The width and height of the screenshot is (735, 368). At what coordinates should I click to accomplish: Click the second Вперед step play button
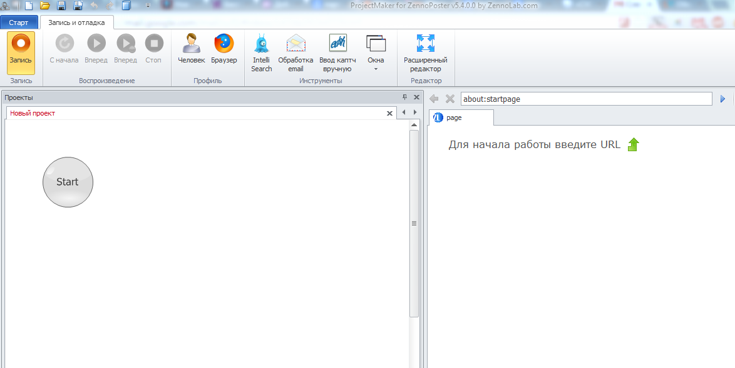pos(126,49)
